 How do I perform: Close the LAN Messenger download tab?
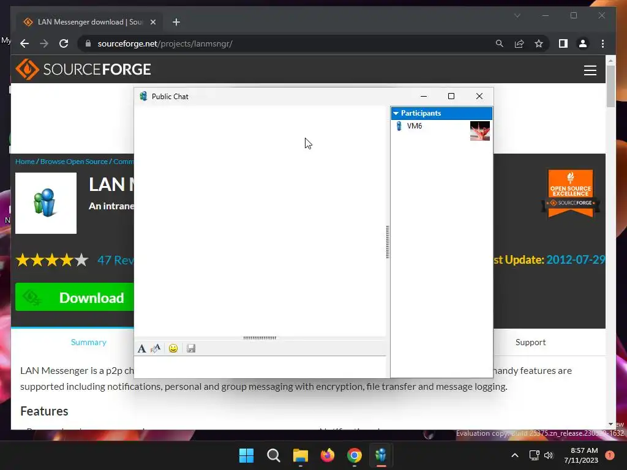point(152,22)
